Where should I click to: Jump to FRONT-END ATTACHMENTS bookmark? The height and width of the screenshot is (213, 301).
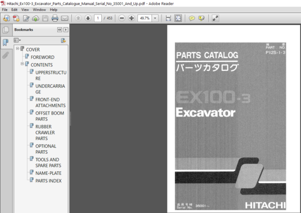[x=51, y=102]
